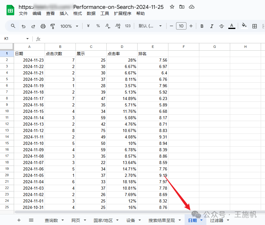Open the text color picker
This screenshot has width=265, height=225.
point(232,26)
